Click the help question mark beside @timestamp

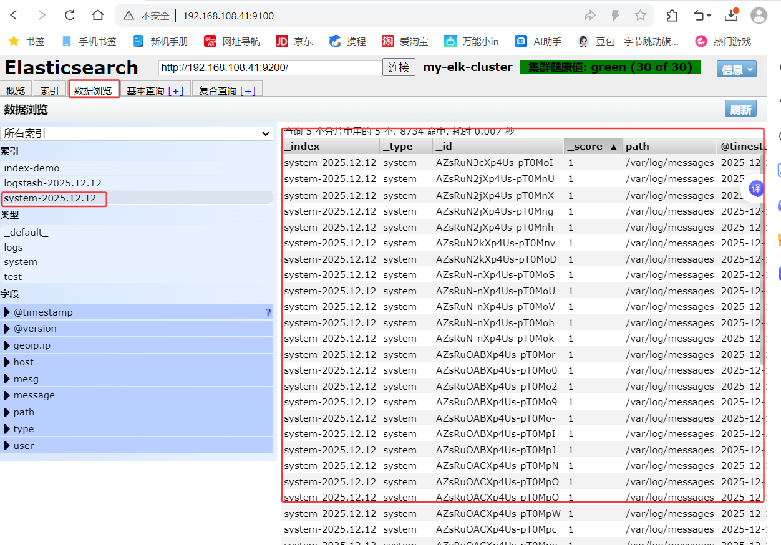268,312
